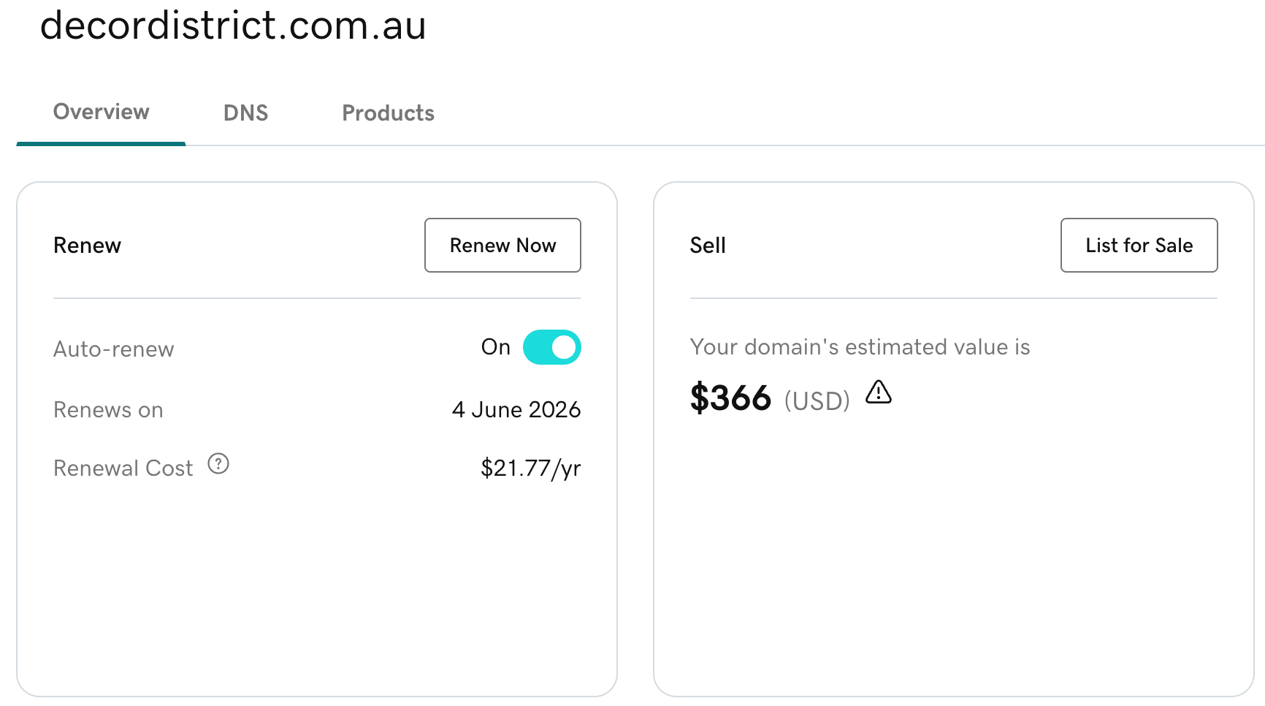Screen dimensions: 1265x706
Task: Open the DNS tab
Action: (245, 113)
